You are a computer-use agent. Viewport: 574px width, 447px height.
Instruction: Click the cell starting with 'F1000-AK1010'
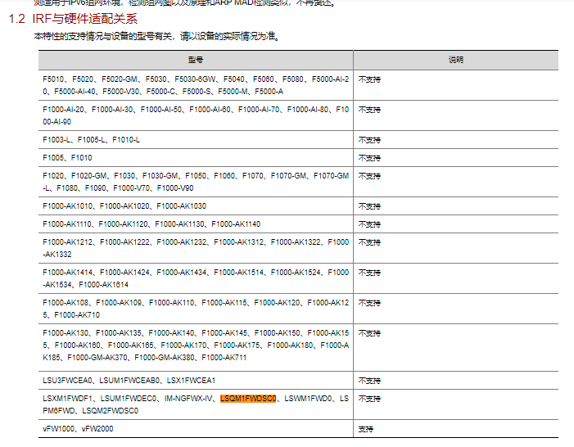click(196, 206)
